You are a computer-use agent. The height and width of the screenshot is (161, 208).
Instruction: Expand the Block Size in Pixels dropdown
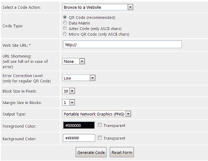(x=69, y=91)
